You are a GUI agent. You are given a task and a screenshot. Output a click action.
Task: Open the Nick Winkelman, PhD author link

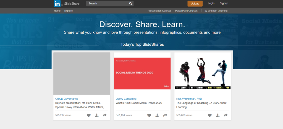pyautogui.click(x=189, y=99)
